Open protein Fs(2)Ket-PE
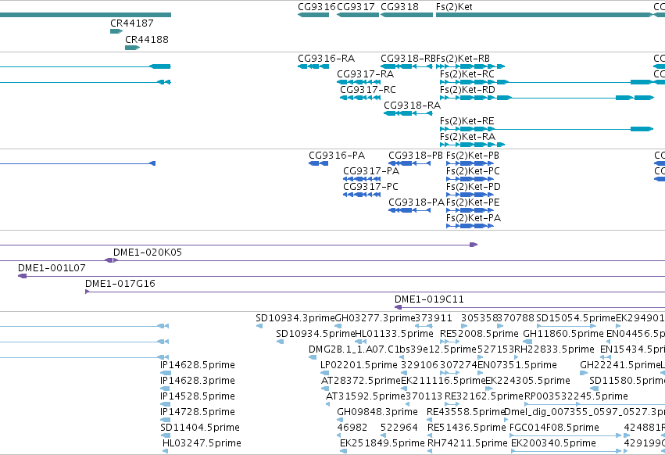Viewport: 665px width, 455px height. 470,210
